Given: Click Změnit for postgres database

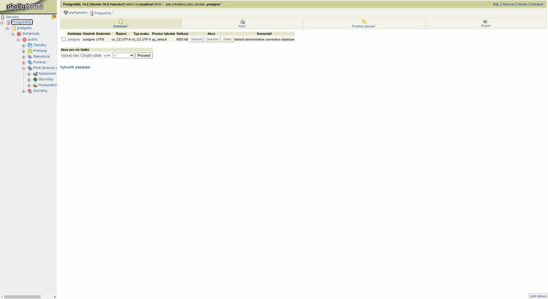Looking at the screenshot, I should click(227, 39).
